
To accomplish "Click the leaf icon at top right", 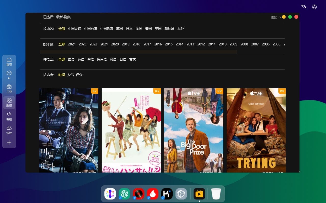I will pos(303,7).
